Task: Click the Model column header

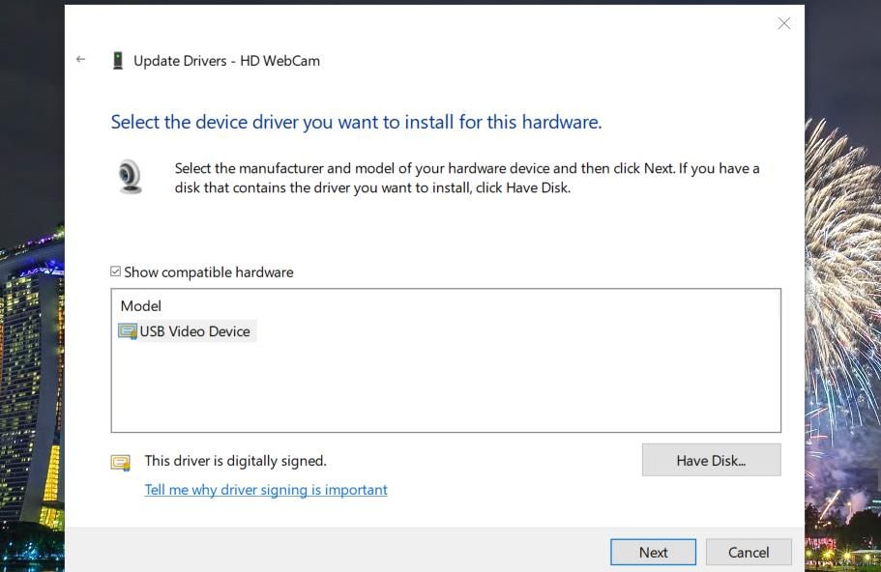Action: 141,306
